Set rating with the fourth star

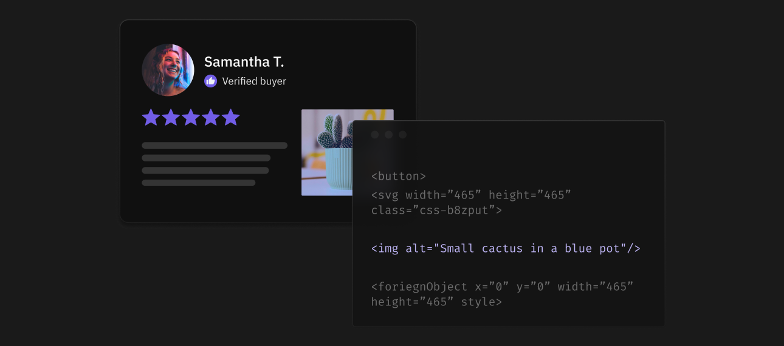[211, 117]
